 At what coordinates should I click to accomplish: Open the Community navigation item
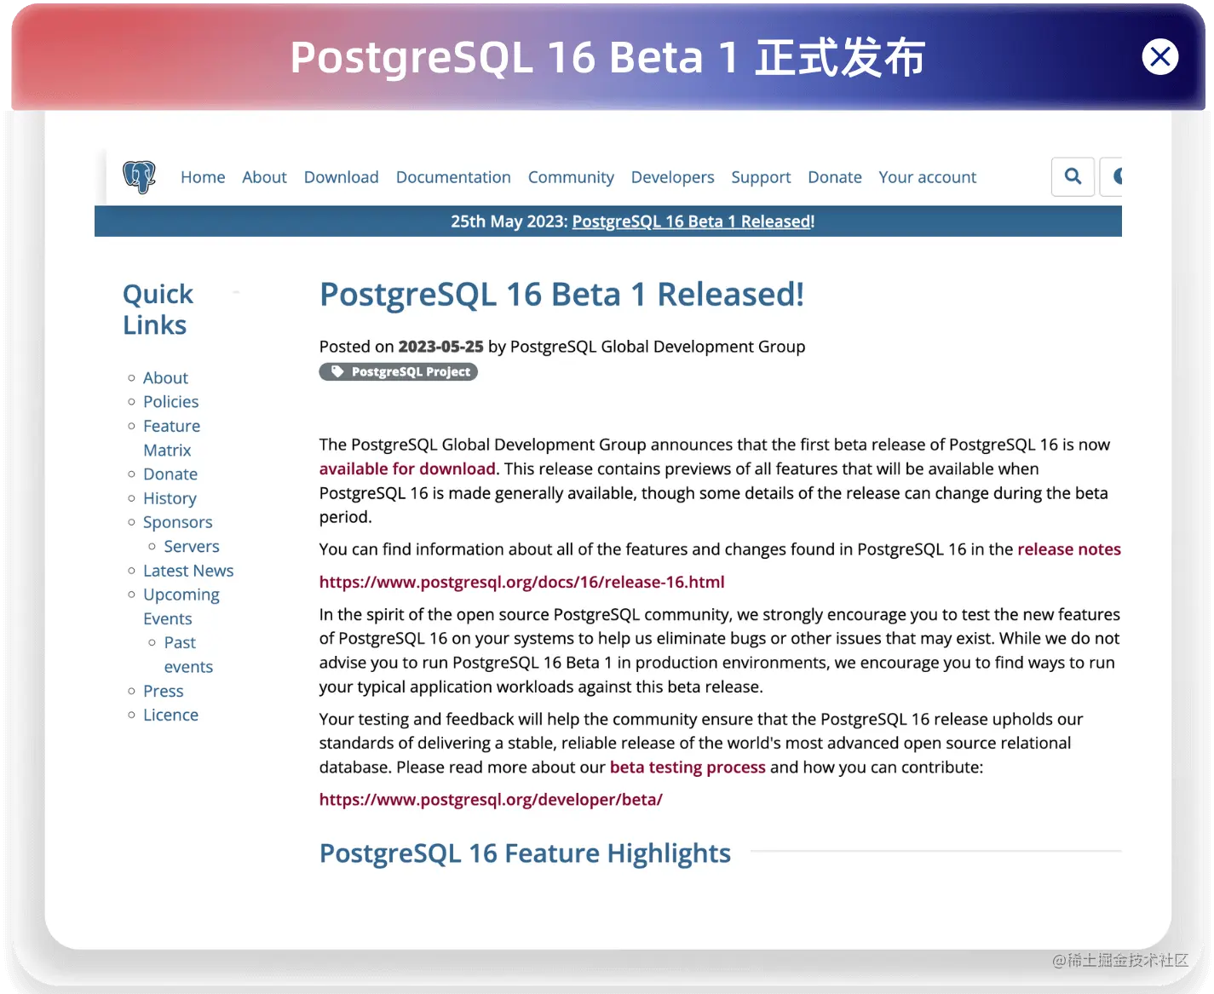point(571,177)
